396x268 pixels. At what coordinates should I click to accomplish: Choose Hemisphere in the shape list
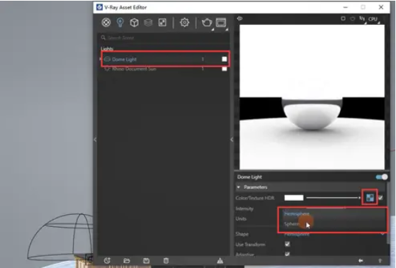click(x=297, y=213)
